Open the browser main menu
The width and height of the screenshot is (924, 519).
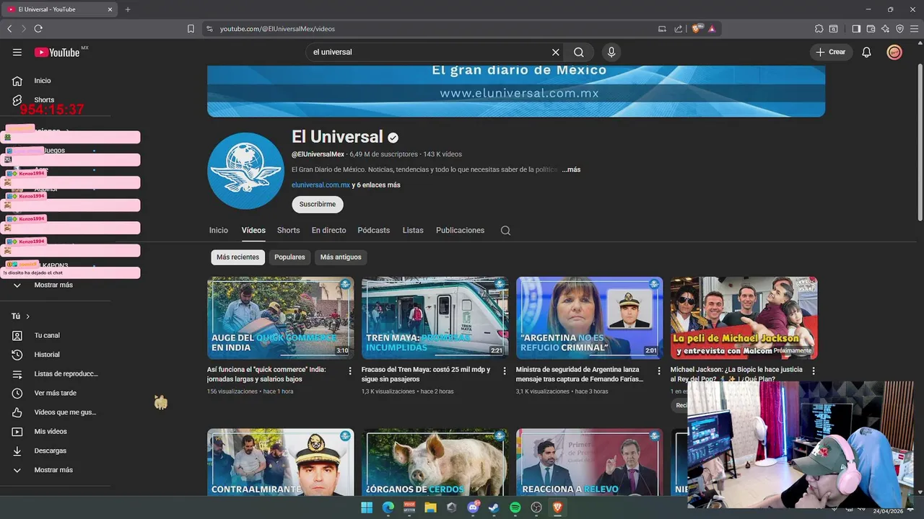click(x=914, y=29)
